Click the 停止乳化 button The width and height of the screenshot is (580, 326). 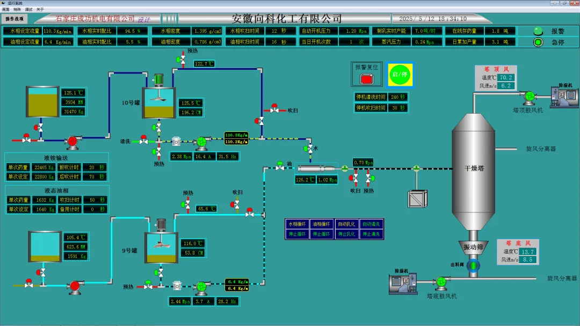346,234
